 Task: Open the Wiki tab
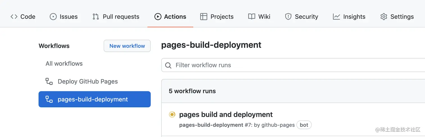(259, 17)
